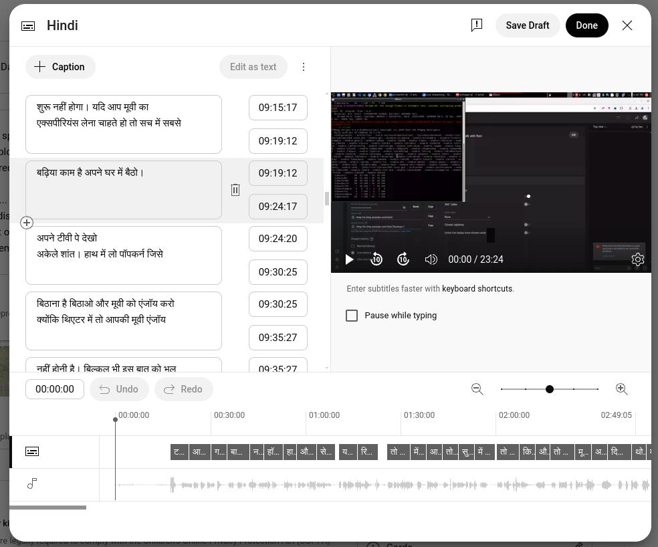This screenshot has height=547, width=658.
Task: Open the three-dot more options menu
Action: pos(304,67)
